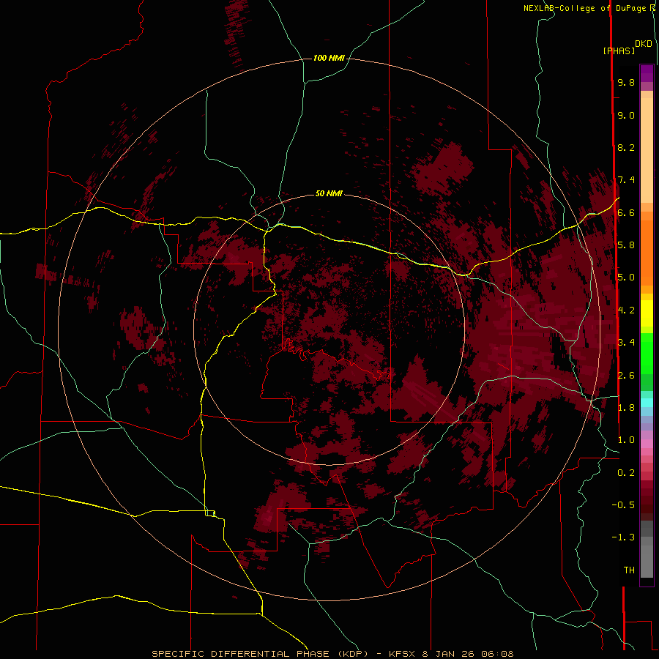Click the 100 NMI range ring label
Screen dimensions: 659x659
coord(329,58)
